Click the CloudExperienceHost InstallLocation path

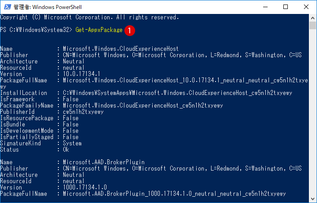[x=177, y=93]
